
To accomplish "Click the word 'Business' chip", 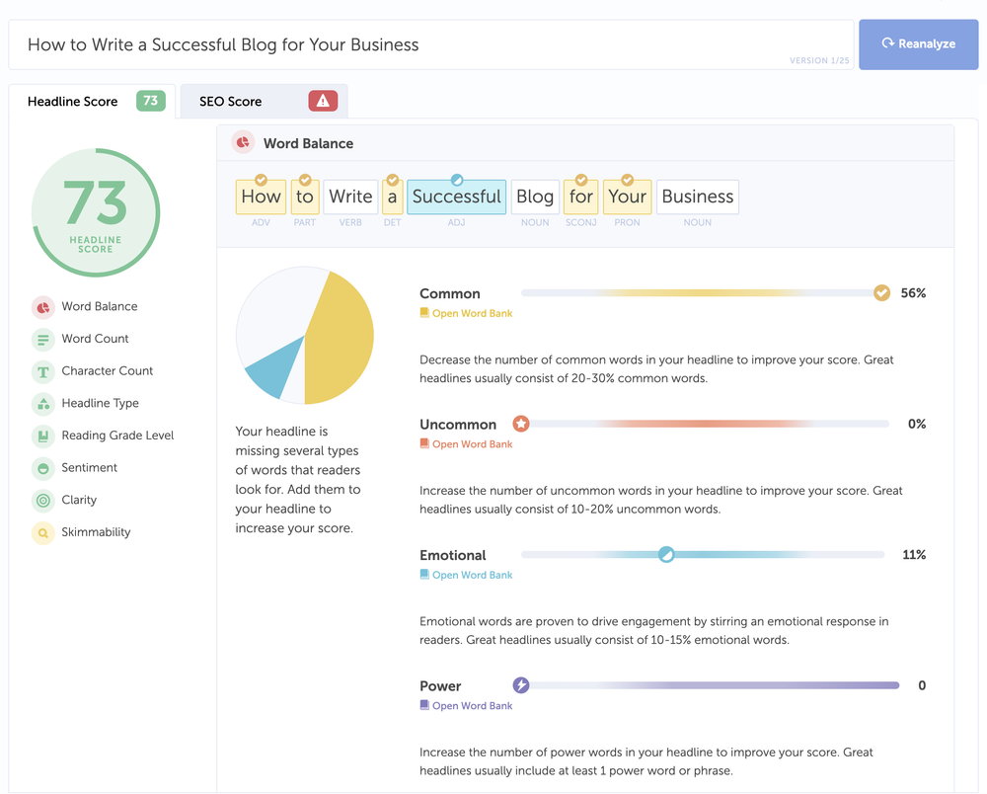I will [698, 197].
